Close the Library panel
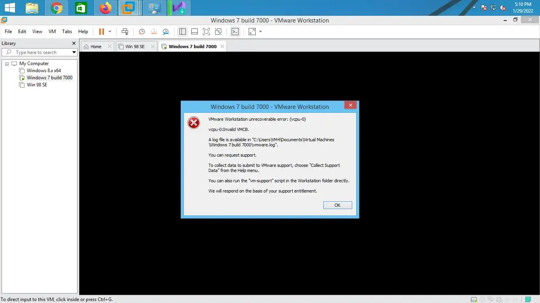Screen dimensions: 540x303 [74, 43]
